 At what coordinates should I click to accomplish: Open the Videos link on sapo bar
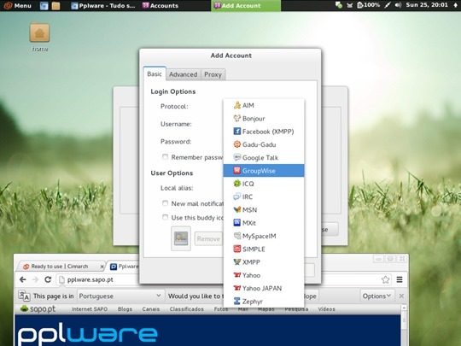pyautogui.click(x=326, y=309)
